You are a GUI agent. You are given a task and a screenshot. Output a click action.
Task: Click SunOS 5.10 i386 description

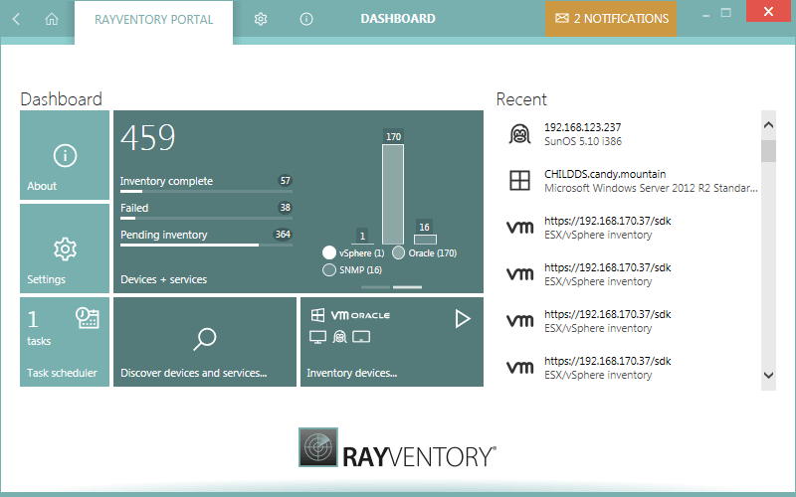(583, 141)
